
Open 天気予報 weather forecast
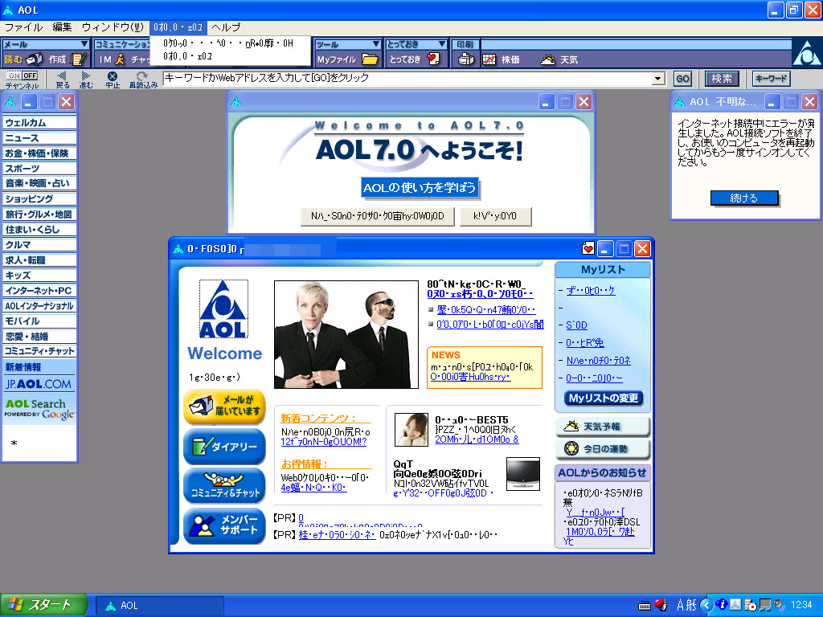(603, 427)
